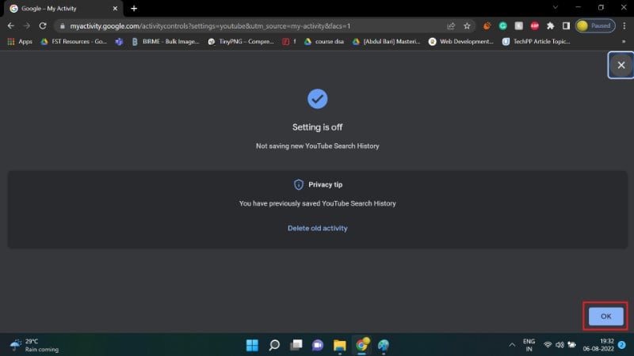Screen dimensions: 634x356
Task: Open the BIRME Bulk Image bookmark
Action: (166, 42)
